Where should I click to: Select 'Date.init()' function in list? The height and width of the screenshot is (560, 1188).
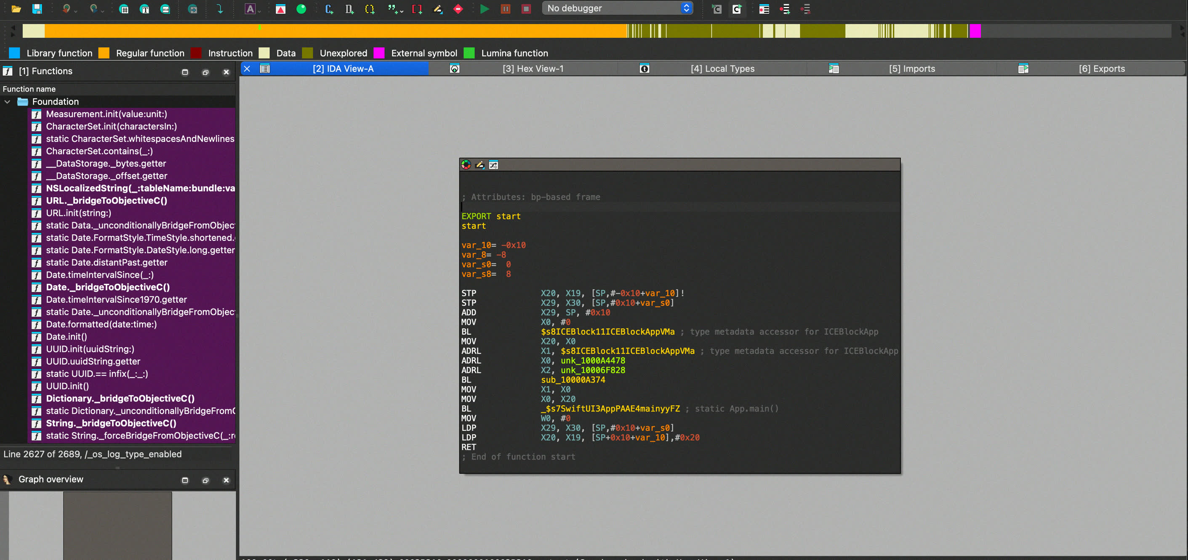coord(67,337)
